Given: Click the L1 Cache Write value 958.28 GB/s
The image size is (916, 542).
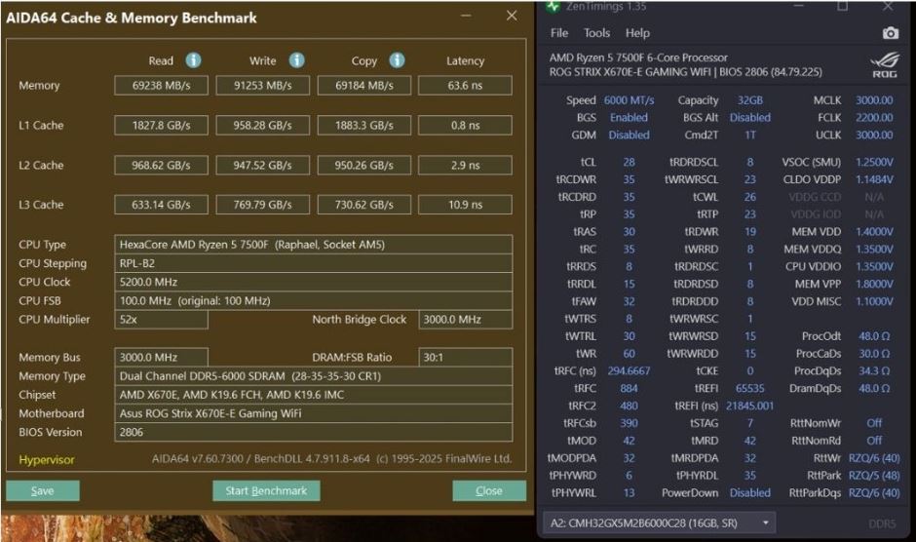Looking at the screenshot, I should 263,125.
